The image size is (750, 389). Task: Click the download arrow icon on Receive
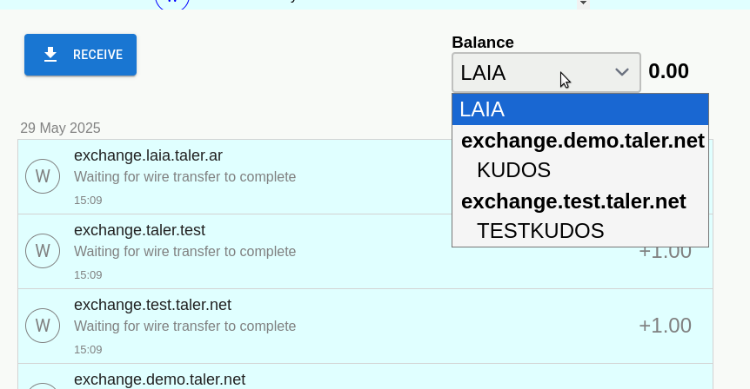coord(50,55)
